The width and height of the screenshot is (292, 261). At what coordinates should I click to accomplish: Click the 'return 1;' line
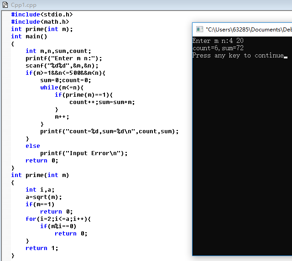tap(42, 248)
